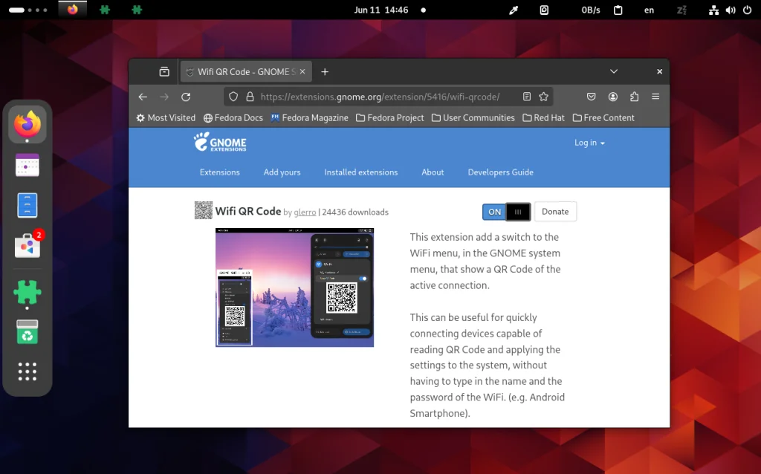
Task: Open Fedora Docs bookmark
Action: (233, 118)
